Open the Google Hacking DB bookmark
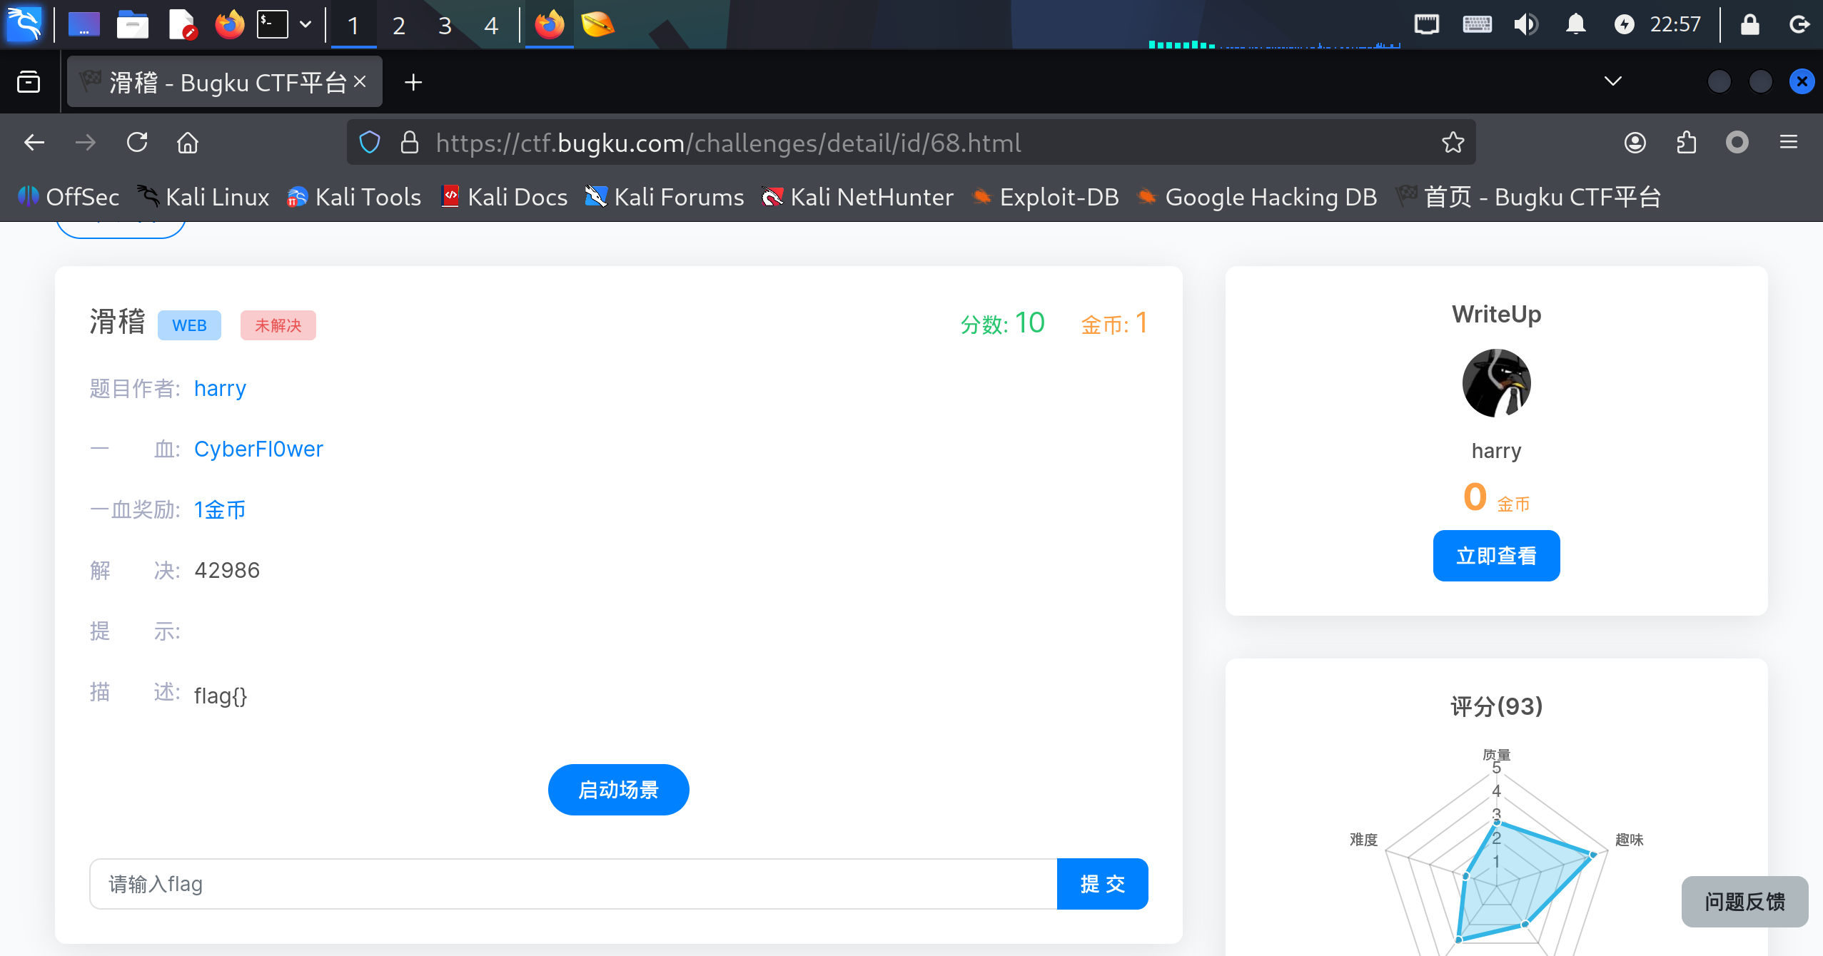 (1257, 197)
